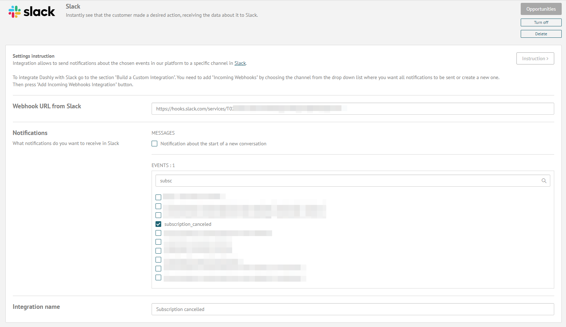Check the last event checkbox in list
This screenshot has height=327, width=566.
[158, 277]
